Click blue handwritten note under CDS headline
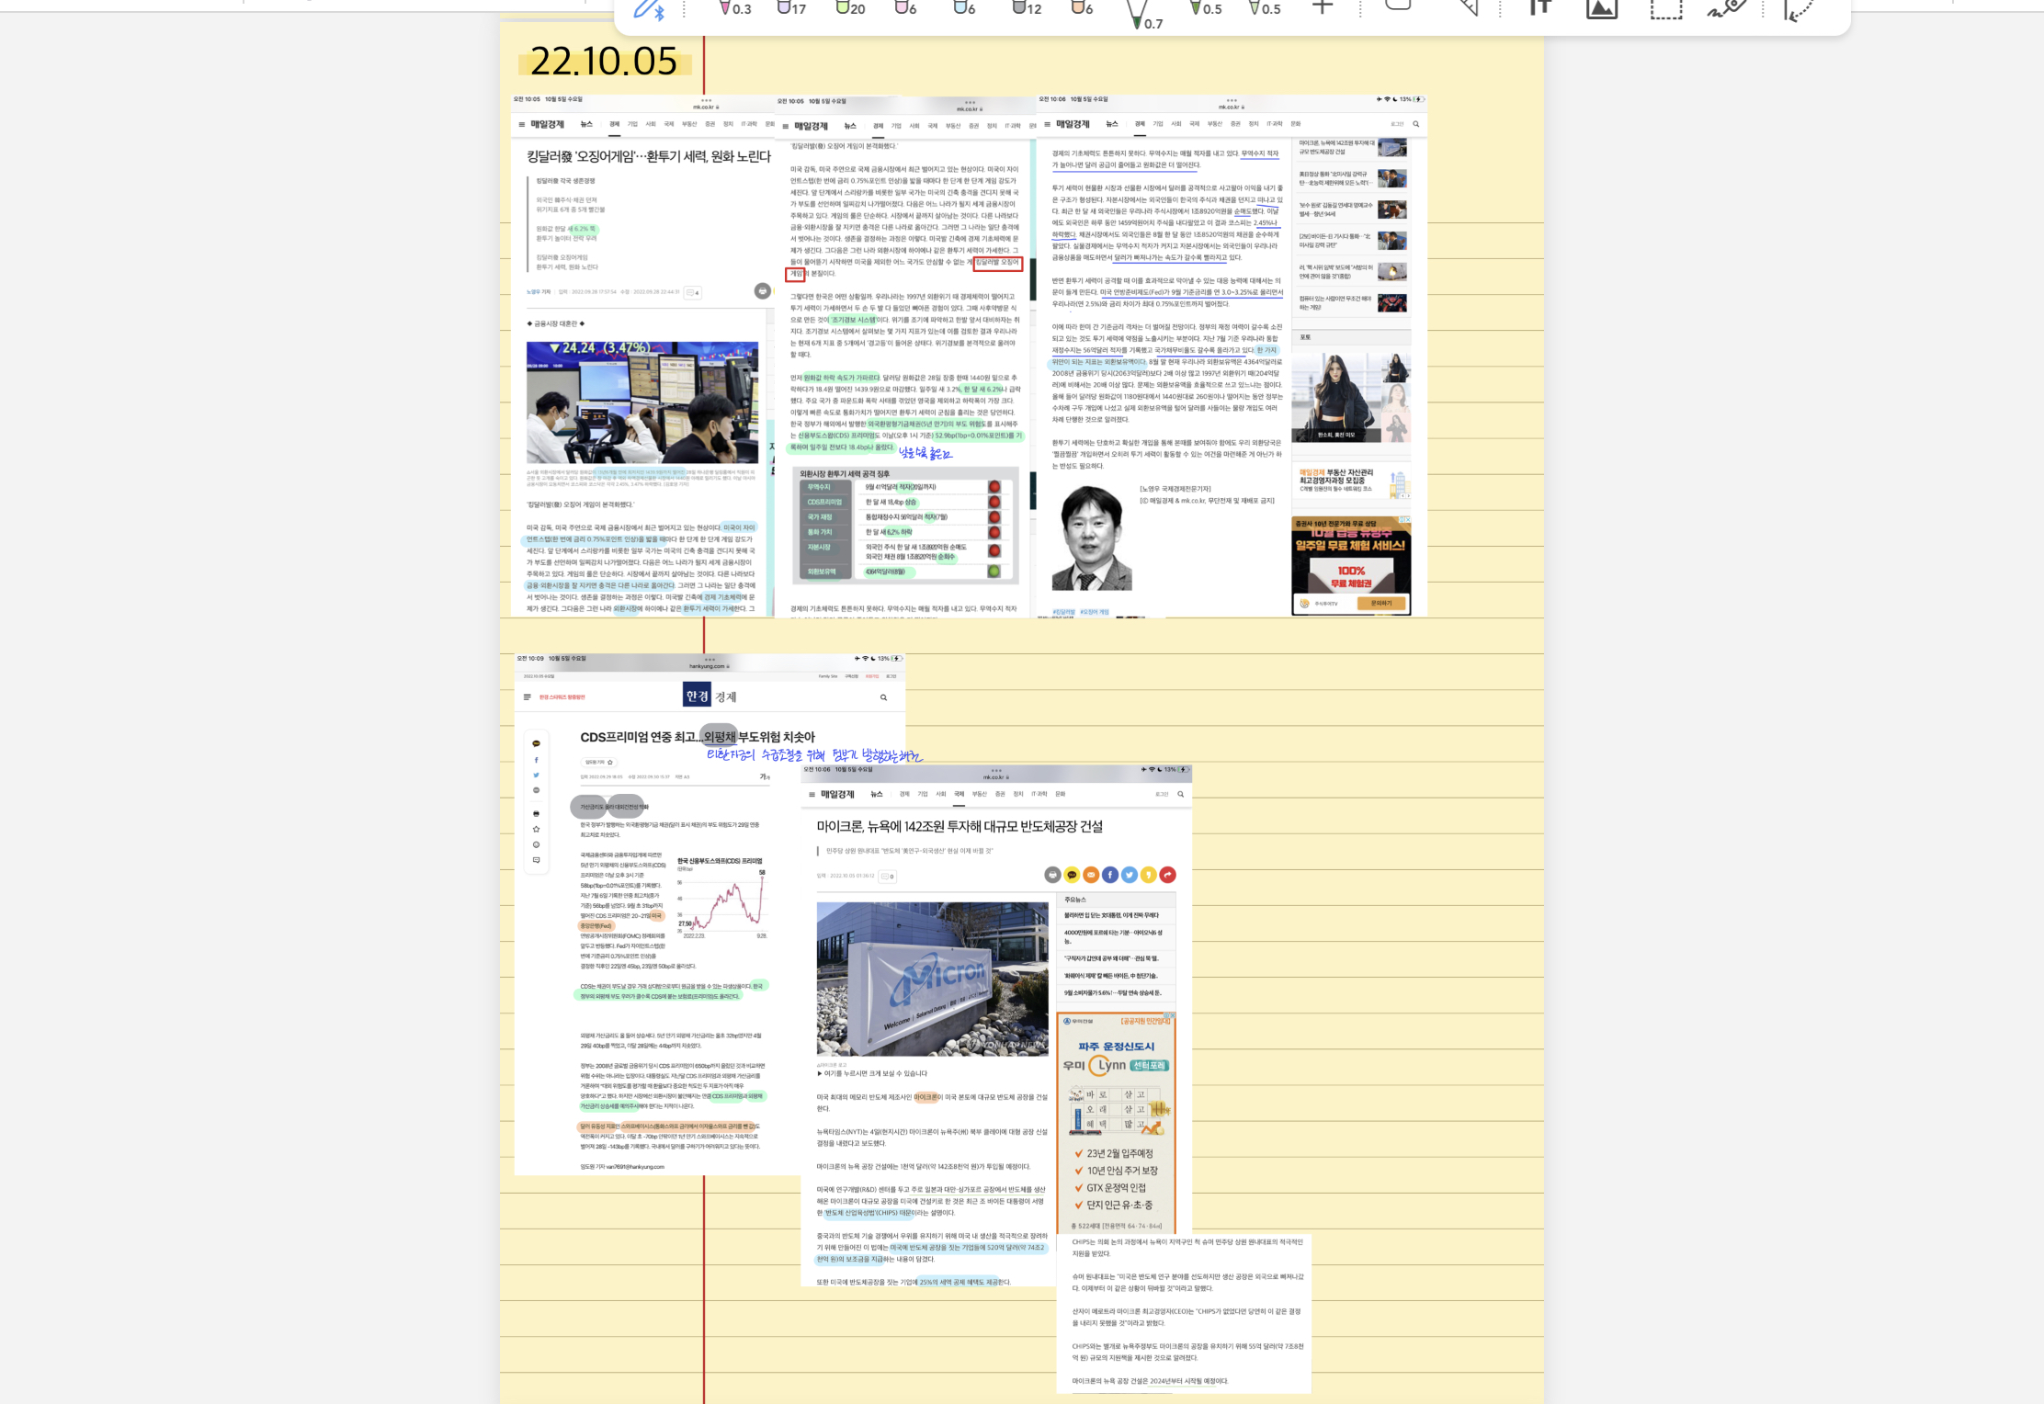 point(814,755)
